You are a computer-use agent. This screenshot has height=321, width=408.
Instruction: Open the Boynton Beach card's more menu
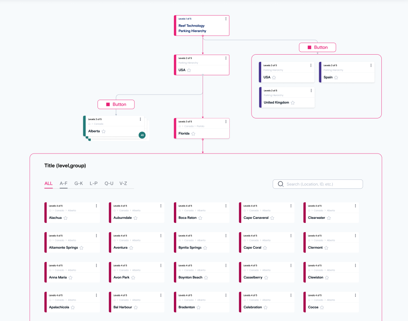tap(226, 266)
